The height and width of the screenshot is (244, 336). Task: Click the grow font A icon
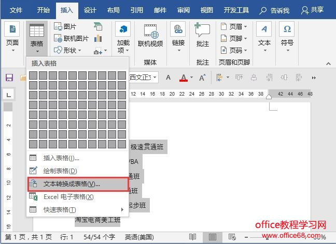coord(202,78)
